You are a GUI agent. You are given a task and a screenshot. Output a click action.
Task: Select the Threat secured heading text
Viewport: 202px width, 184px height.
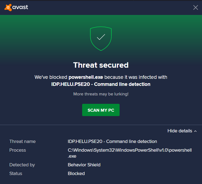101,65
